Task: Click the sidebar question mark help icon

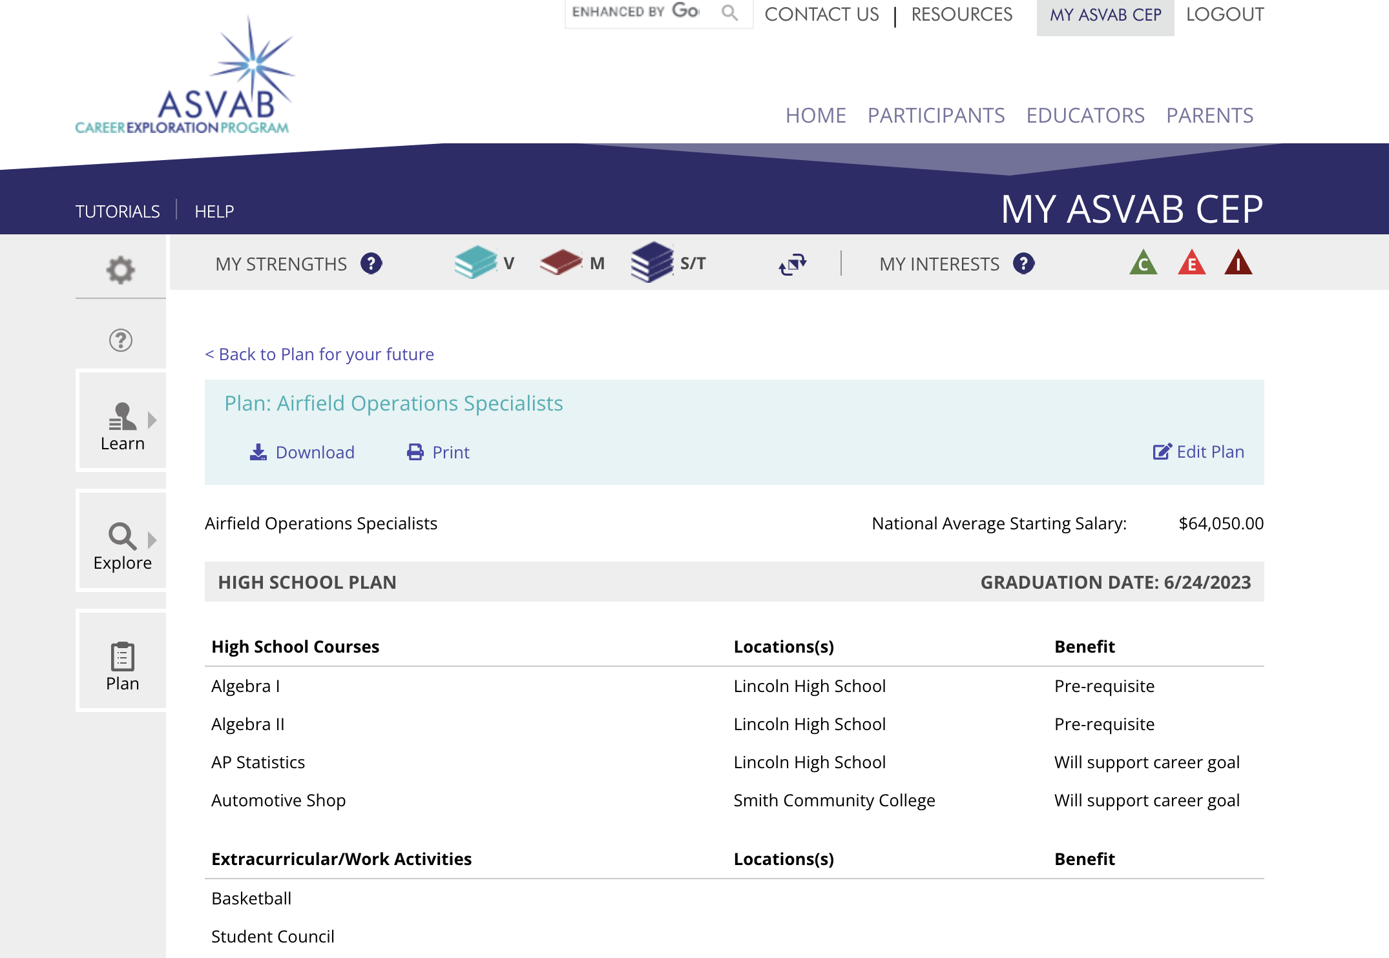Action: click(121, 340)
